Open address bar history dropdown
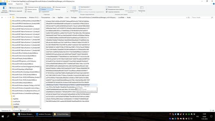Image resolution: width=215 pixels, height=121 pixels. (187, 17)
